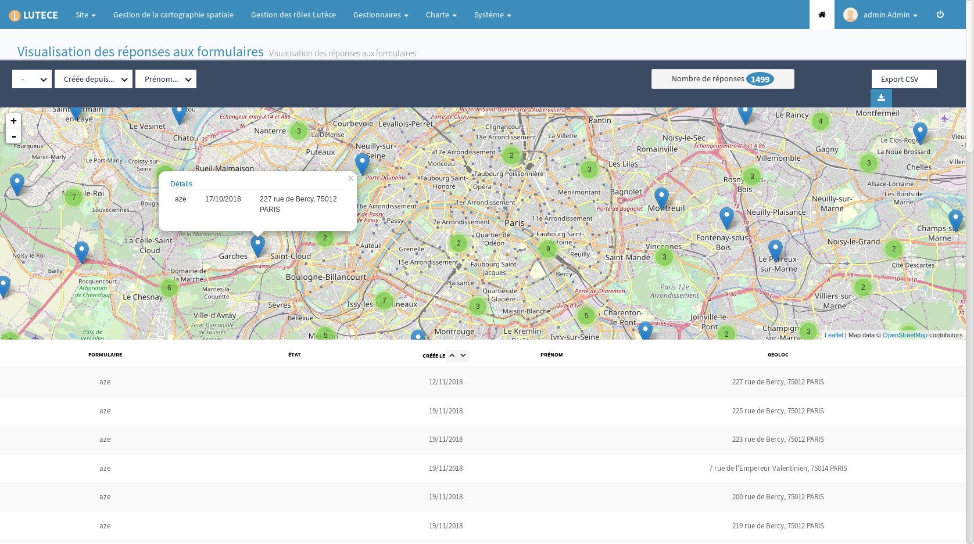
Task: Click the map marker near Saint-Cloud
Action: click(x=257, y=246)
